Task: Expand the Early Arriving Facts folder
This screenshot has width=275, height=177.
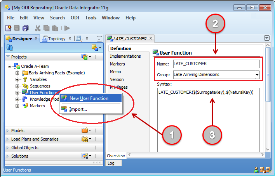Action: click(x=17, y=73)
